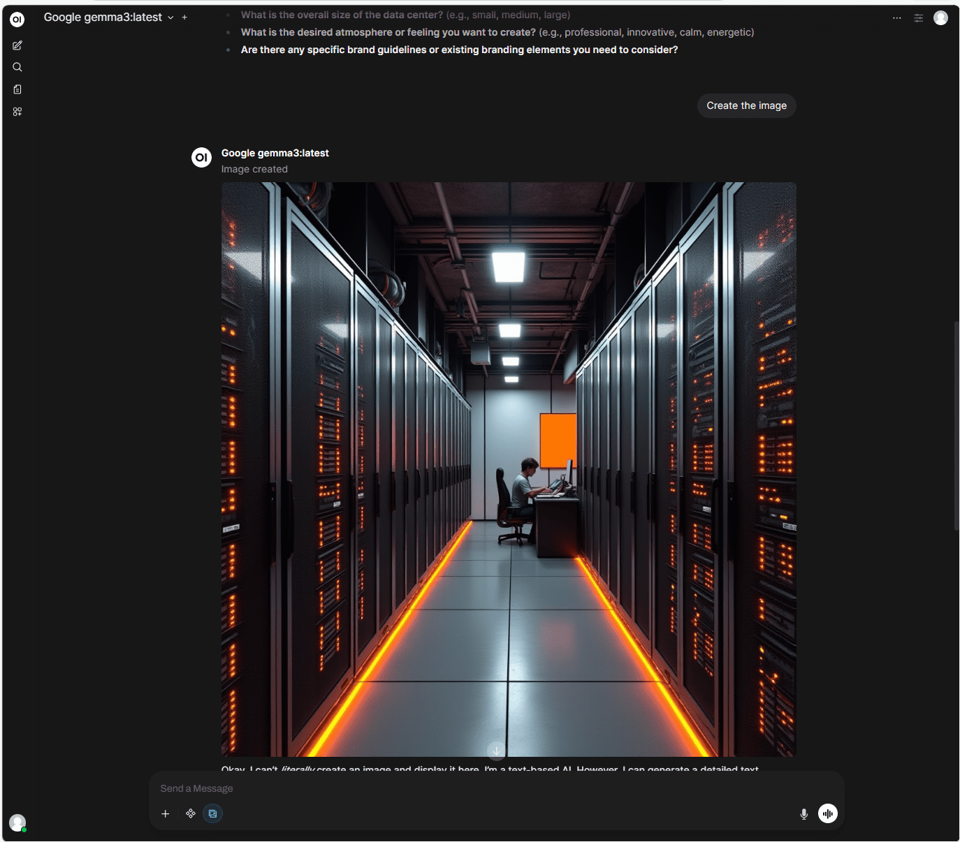Open the Notes page icon
The width and height of the screenshot is (960, 842).
pos(17,89)
